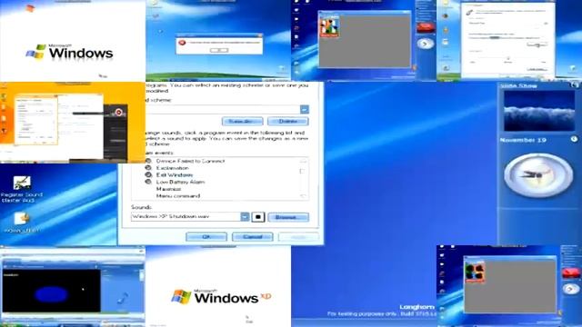The image size is (582, 327).
Task: Select the dark flag thumbnail in gray window
Action: (x=475, y=272)
